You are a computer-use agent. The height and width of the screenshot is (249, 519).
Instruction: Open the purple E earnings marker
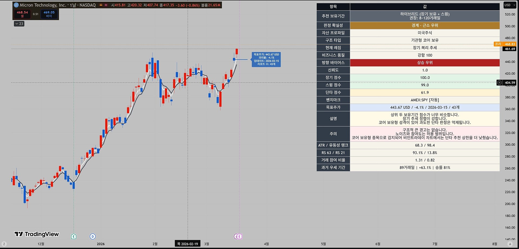click(x=239, y=237)
